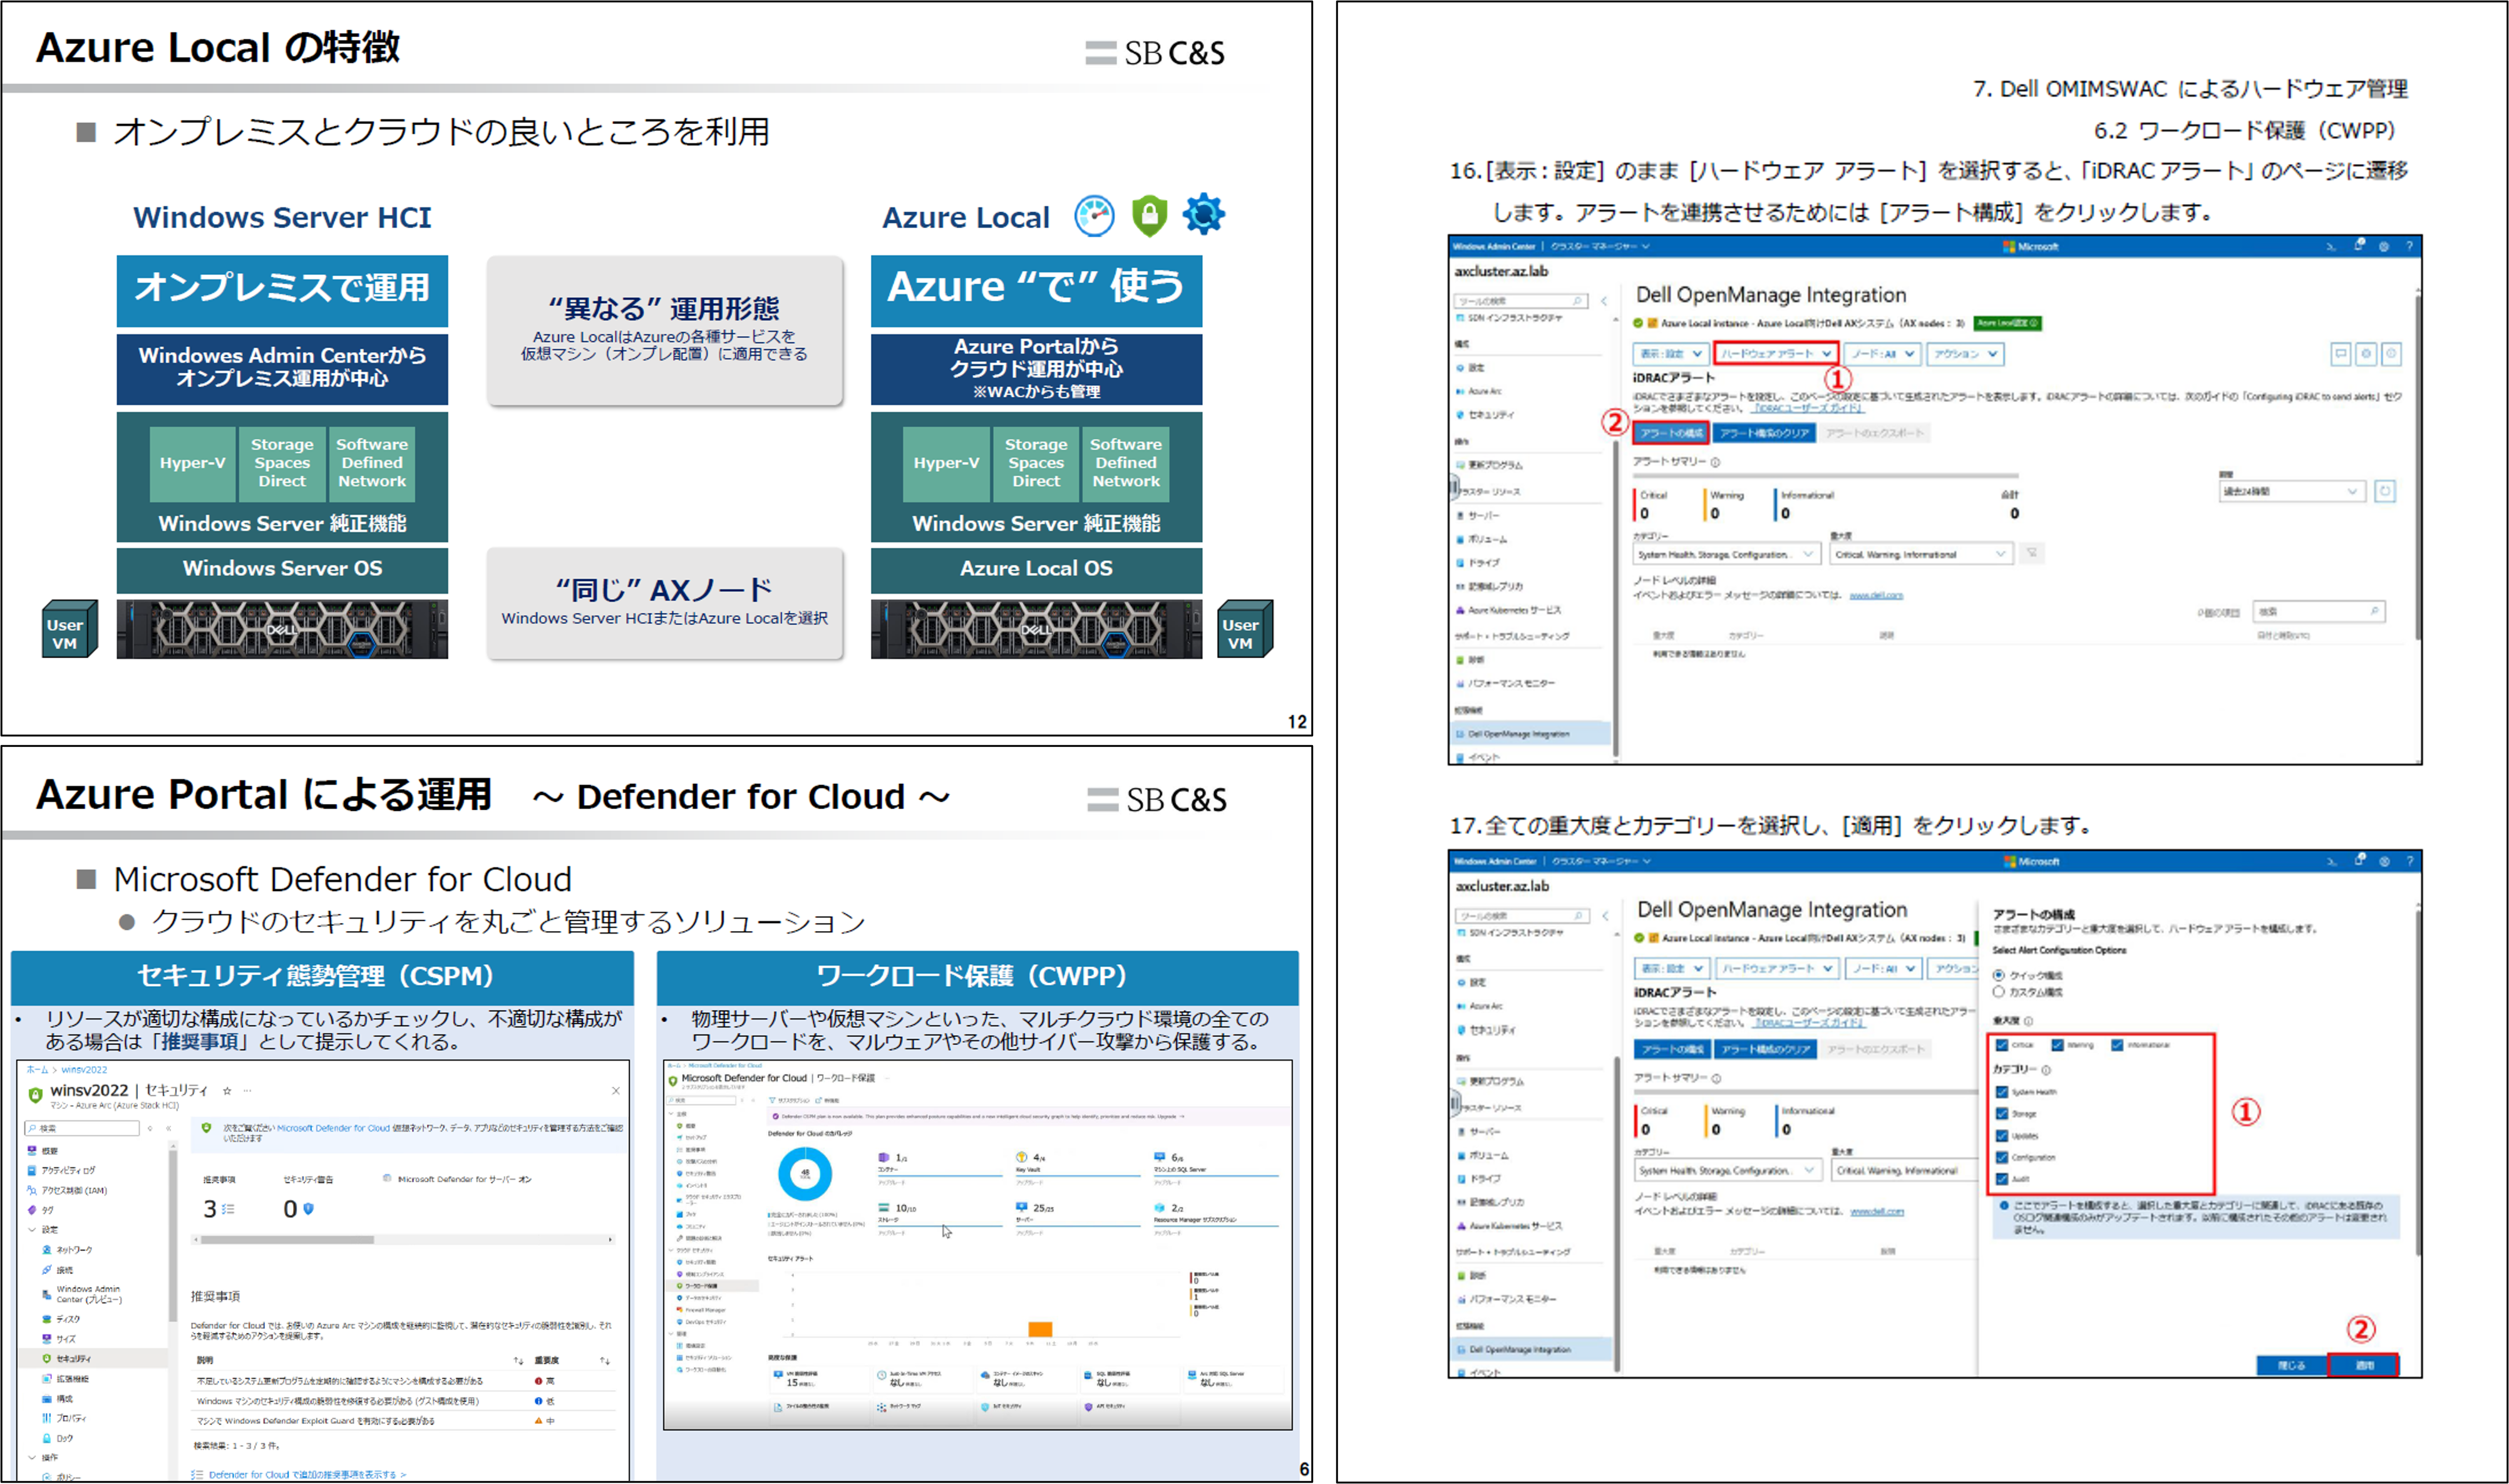Favorite winsv2022 with the star icon
The image size is (2509, 1484).
(227, 1091)
